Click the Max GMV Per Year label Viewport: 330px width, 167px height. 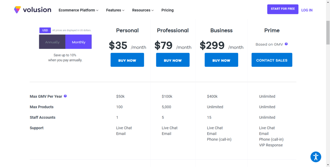click(x=46, y=97)
